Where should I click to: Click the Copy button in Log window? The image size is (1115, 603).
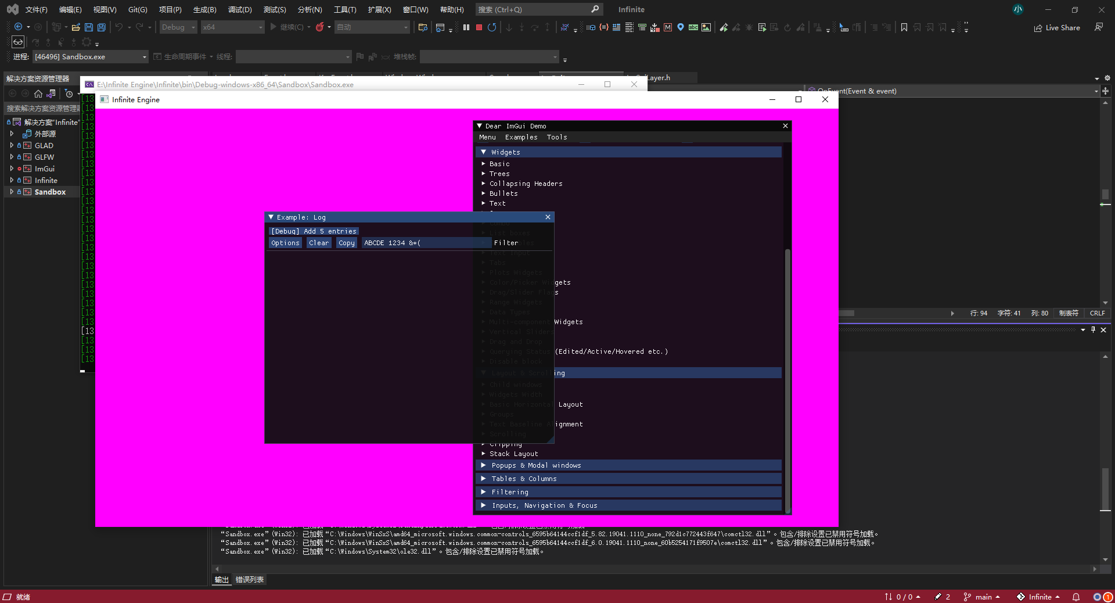coord(347,243)
